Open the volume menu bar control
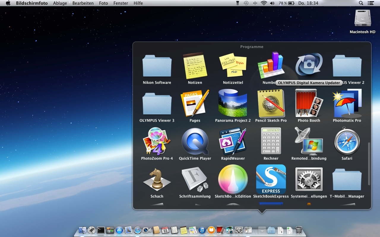 tap(272, 3)
